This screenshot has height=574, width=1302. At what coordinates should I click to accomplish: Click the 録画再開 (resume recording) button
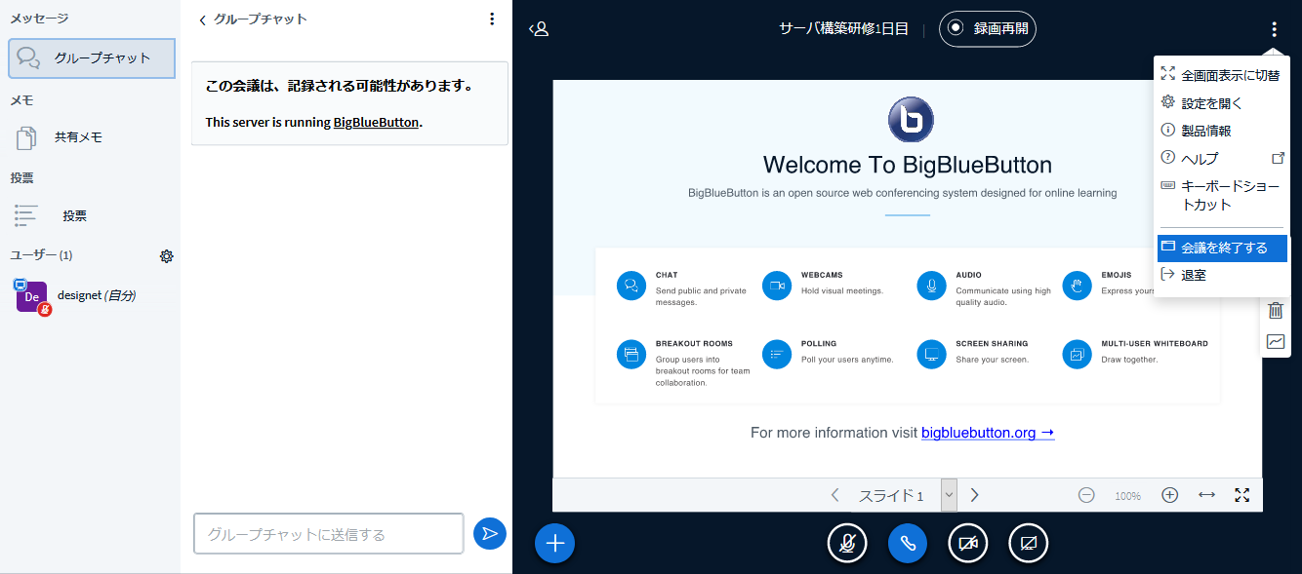click(988, 28)
